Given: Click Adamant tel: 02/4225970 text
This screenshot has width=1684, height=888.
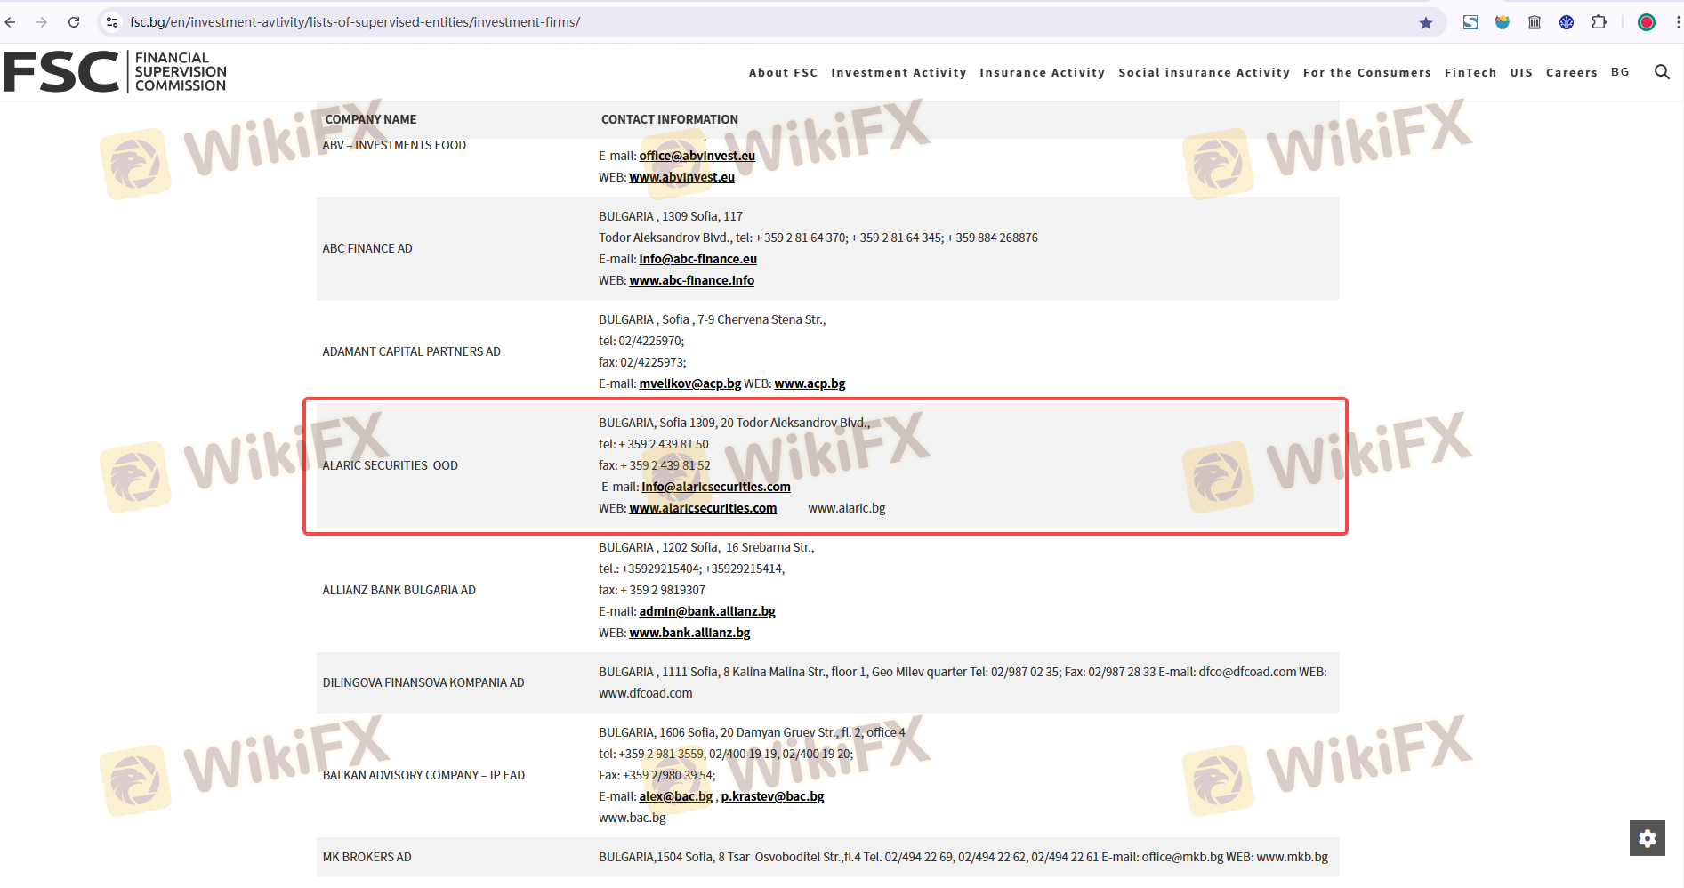Looking at the screenshot, I should (x=641, y=341).
